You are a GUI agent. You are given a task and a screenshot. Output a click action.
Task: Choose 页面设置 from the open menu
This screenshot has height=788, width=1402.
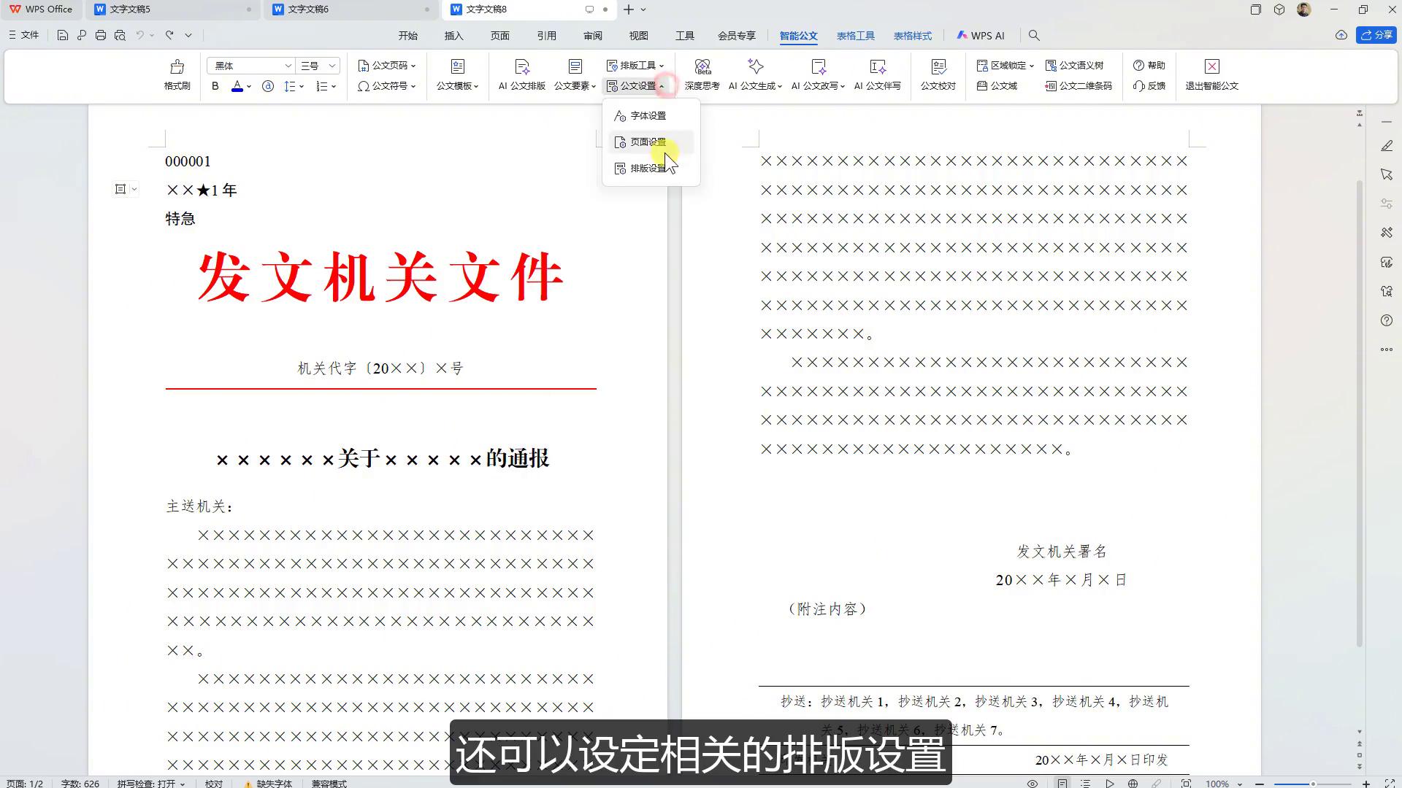[647, 142]
